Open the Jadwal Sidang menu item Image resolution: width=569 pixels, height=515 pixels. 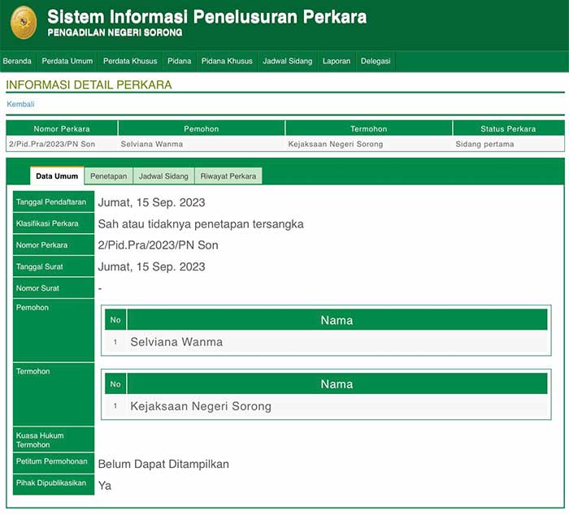point(288,61)
